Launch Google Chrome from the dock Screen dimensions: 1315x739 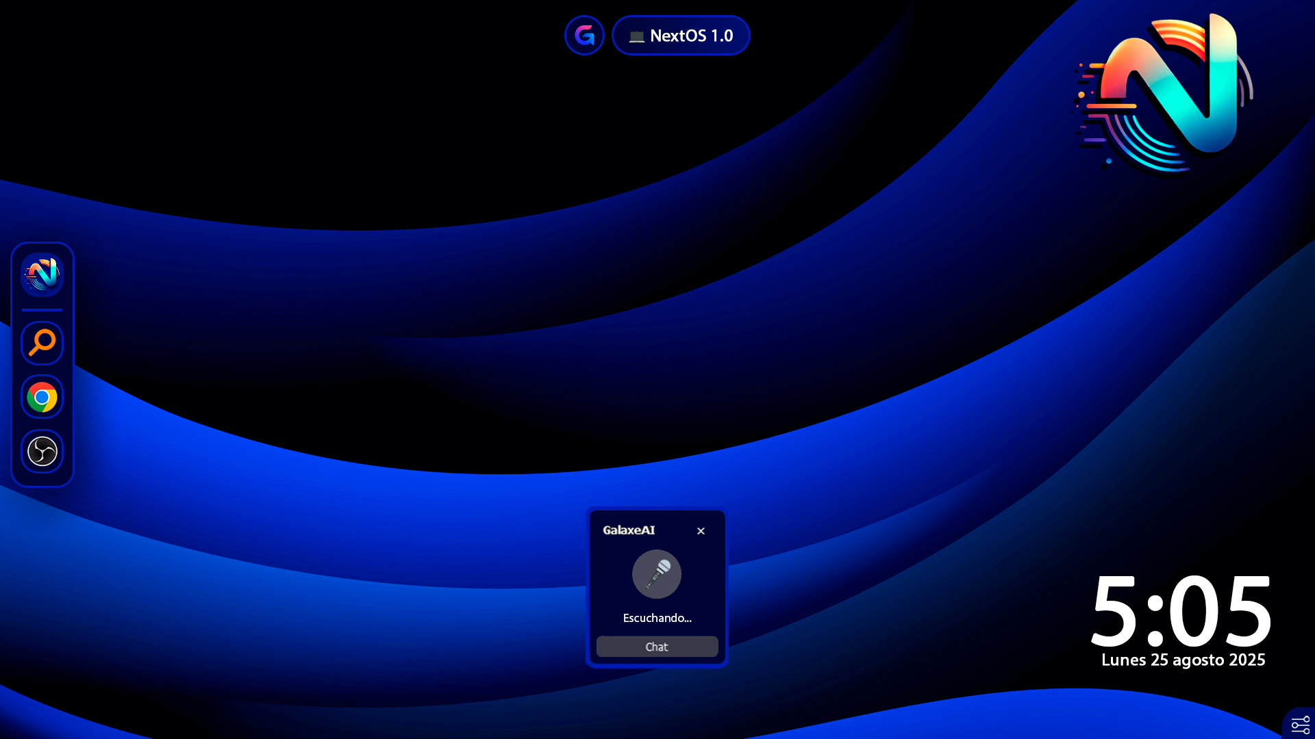(42, 397)
